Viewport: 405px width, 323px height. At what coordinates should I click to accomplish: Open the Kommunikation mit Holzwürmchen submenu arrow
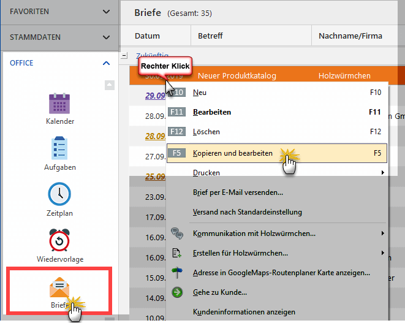pos(383,234)
